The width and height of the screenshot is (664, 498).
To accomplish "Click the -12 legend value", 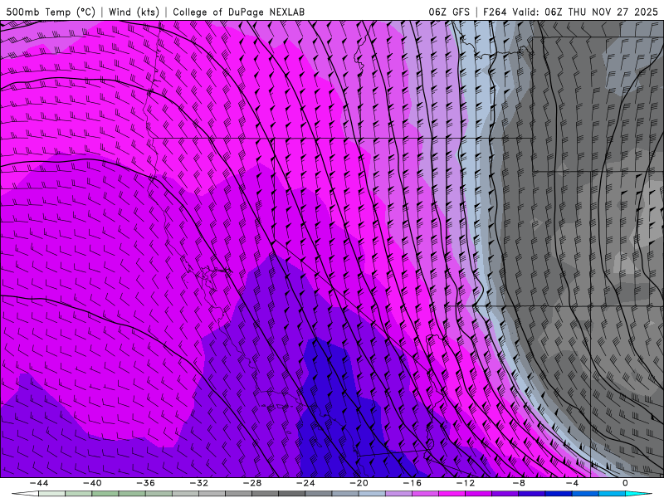I will (x=466, y=483).
